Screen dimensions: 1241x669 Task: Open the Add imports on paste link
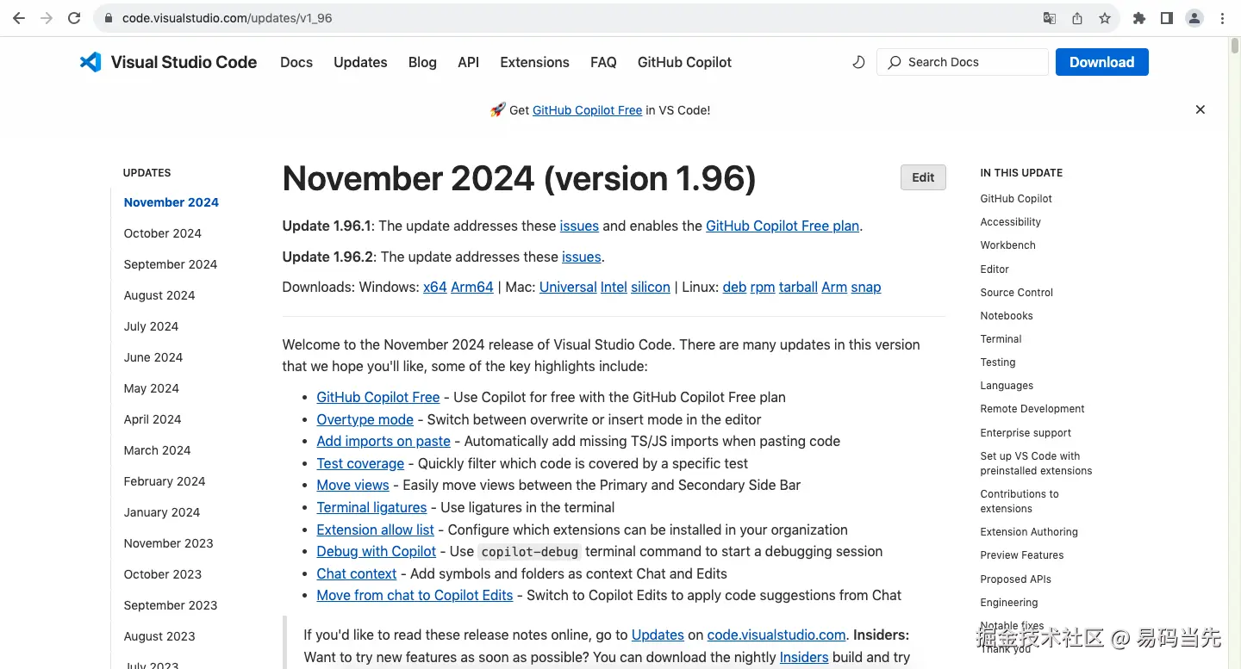[384, 441]
